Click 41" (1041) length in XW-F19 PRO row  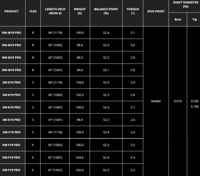(55, 170)
